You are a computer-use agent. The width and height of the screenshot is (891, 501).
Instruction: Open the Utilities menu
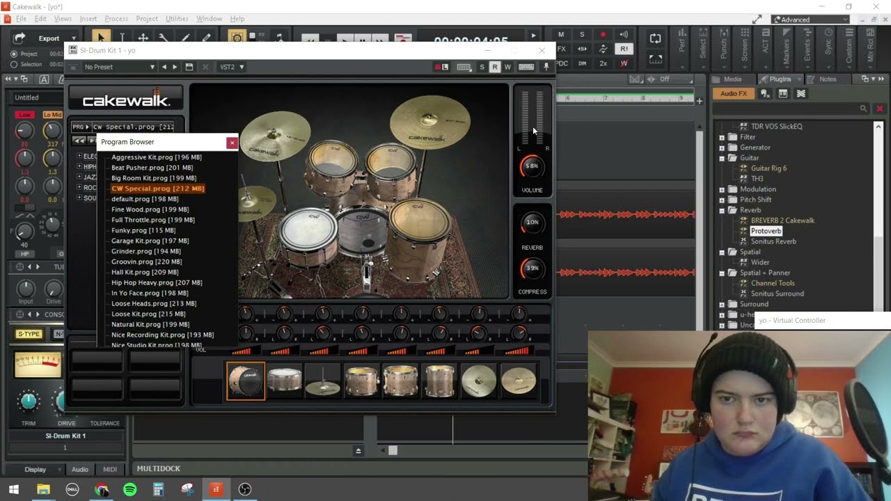pyautogui.click(x=177, y=19)
